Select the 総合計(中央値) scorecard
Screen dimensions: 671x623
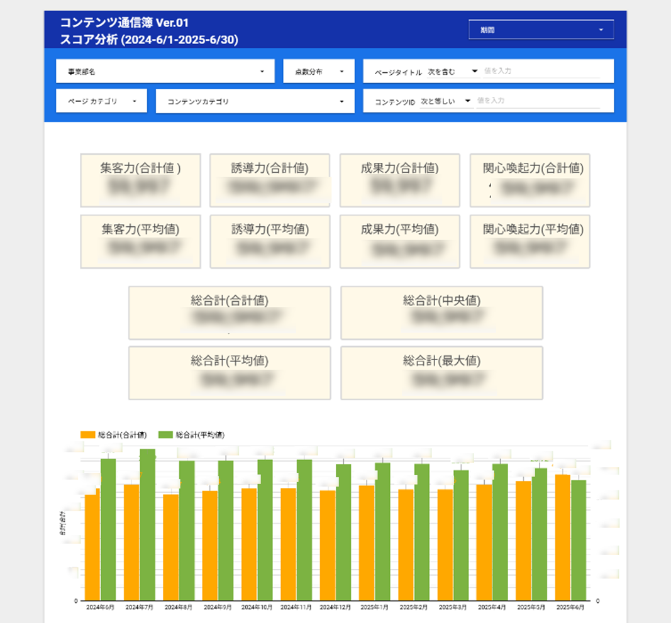[441, 313]
